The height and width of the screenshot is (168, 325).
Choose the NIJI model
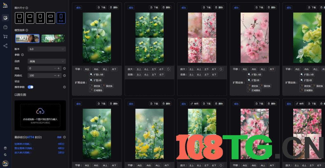[x=53, y=38]
